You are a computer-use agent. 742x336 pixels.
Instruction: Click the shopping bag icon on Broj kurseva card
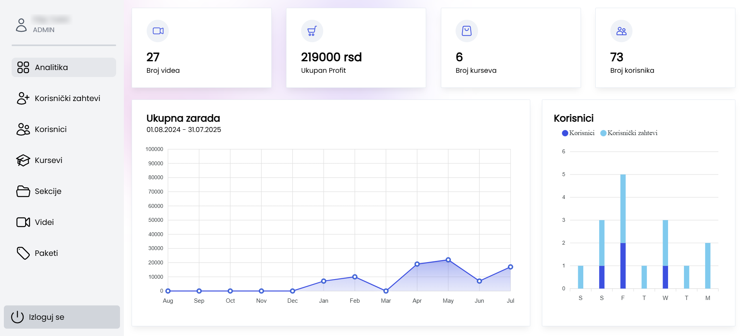(467, 31)
